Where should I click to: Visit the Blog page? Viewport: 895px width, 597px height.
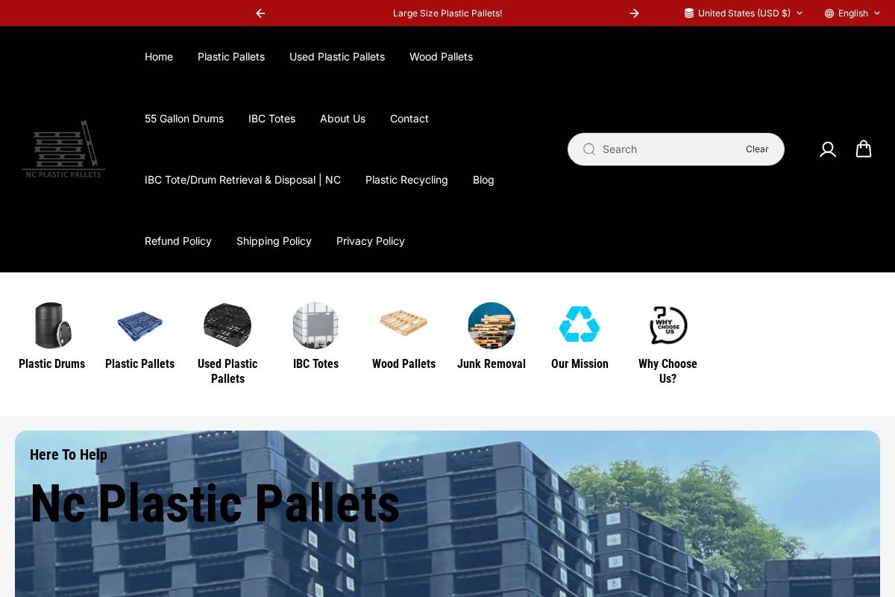coord(483,180)
